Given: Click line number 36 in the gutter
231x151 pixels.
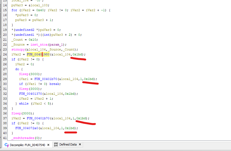Looking at the screenshot, I should (x=5, y=113).
